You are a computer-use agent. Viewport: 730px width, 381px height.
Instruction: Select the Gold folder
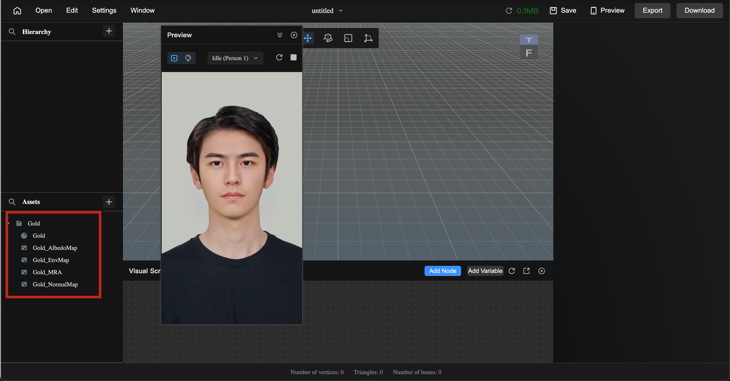pos(34,223)
